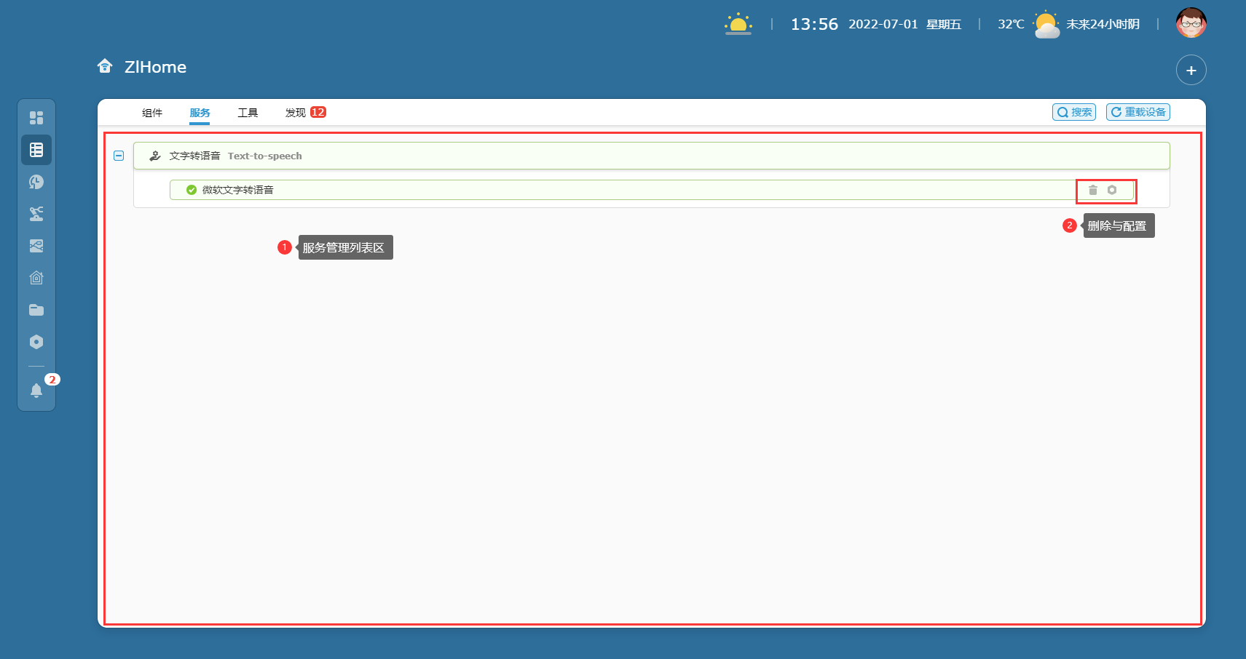Select the 服务 tab
Image resolution: width=1246 pixels, height=659 pixels.
coord(200,113)
